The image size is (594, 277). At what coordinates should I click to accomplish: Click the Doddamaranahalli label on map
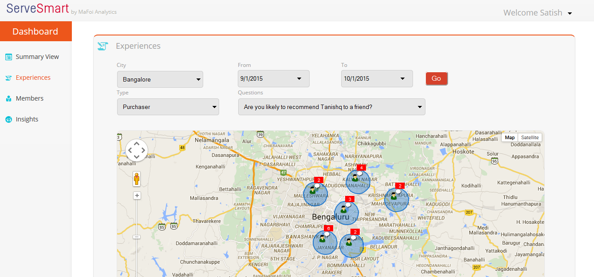[x=197, y=243]
